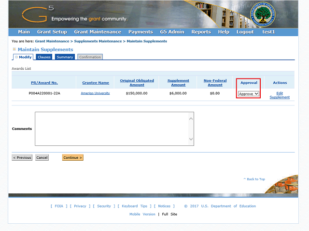Sort by Supplement Amount column
This screenshot has height=231, width=309.
pyautogui.click(x=178, y=83)
